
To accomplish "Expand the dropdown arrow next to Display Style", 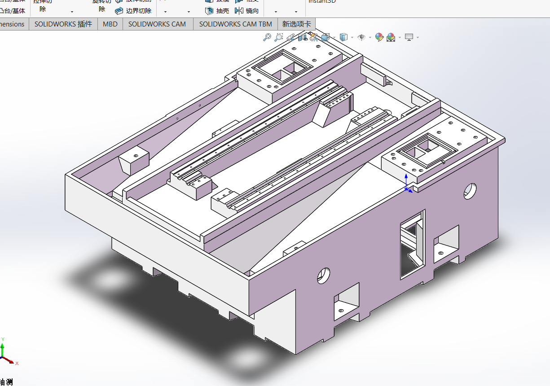I will (x=352, y=38).
